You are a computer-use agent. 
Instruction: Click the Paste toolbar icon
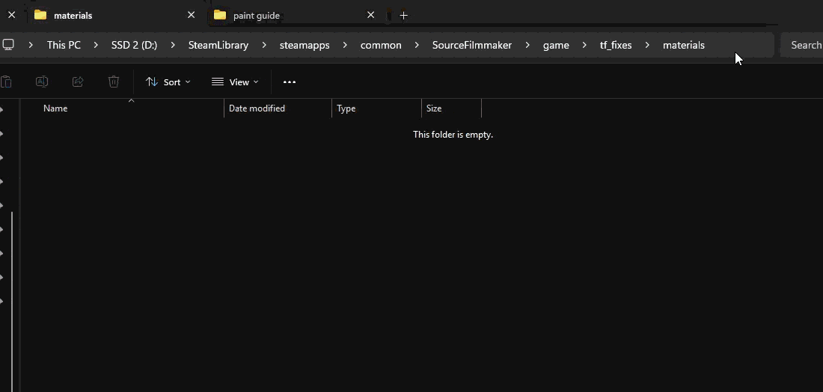[6, 82]
